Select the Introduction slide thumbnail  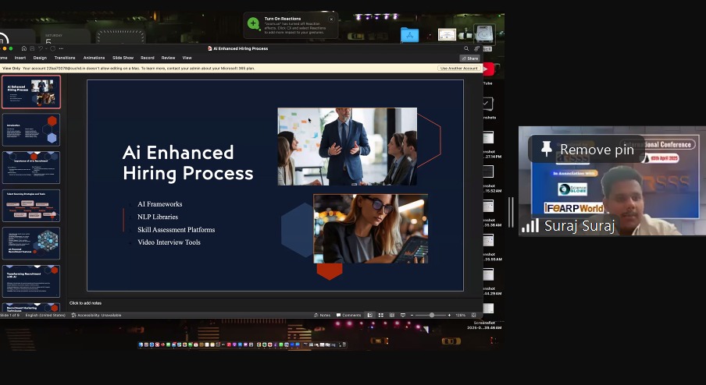31,130
